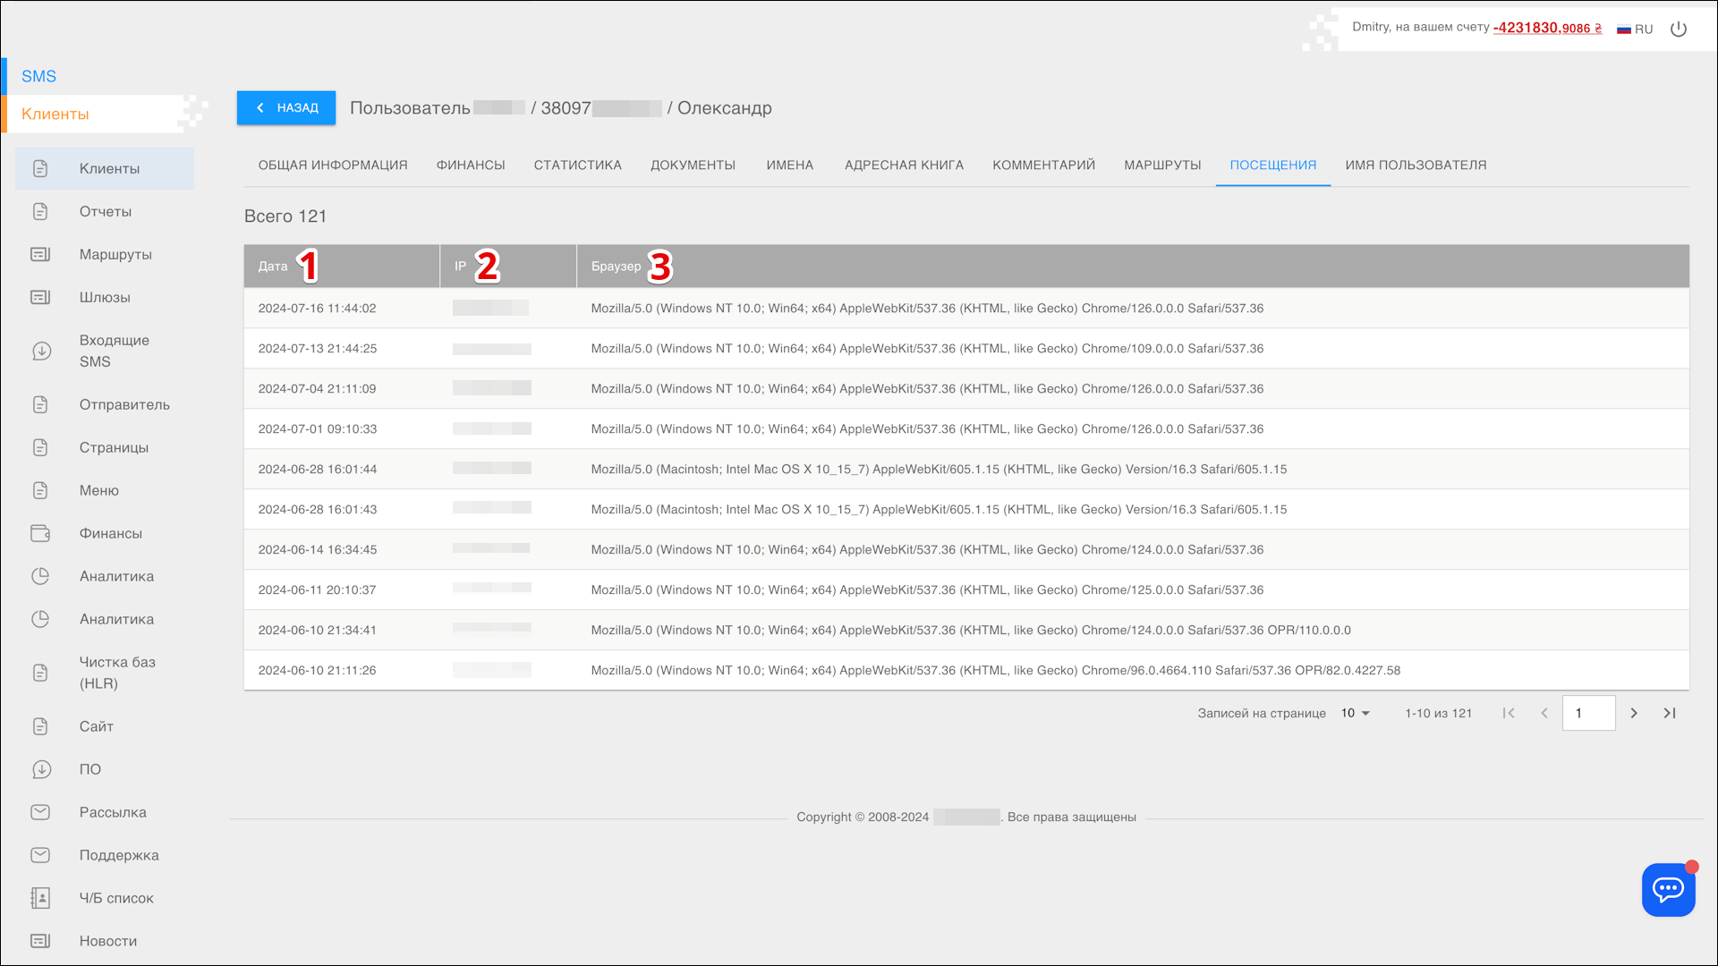Click Финансы wallet icon in sidebar
The width and height of the screenshot is (1718, 966).
[41, 534]
